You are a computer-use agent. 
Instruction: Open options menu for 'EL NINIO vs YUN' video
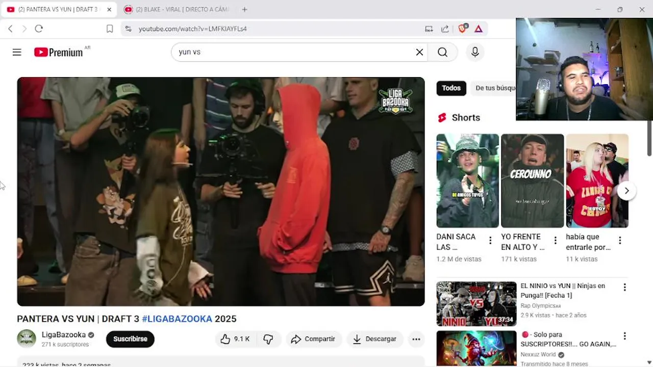coord(624,287)
